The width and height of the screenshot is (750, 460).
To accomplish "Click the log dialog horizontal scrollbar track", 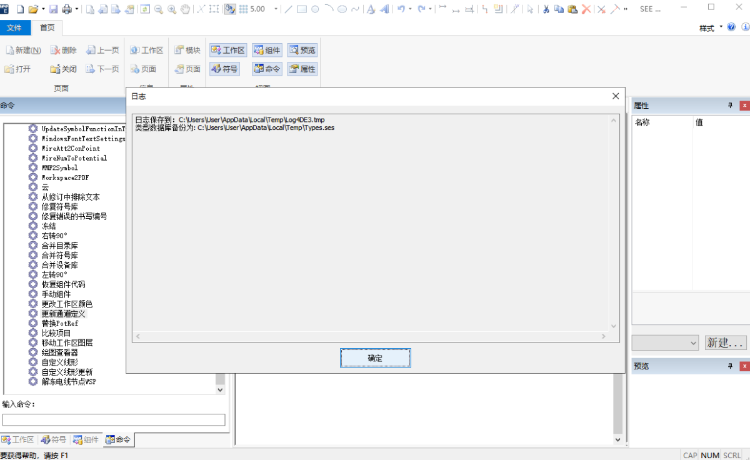I will (x=369, y=336).
